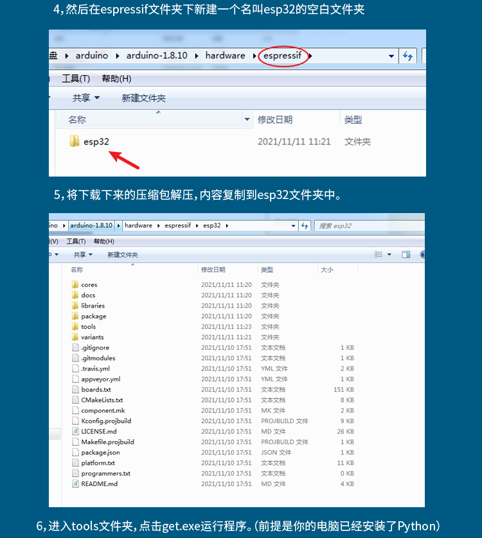
Task: Open the espressif address bar history dropdown
Action: pyautogui.click(x=391, y=56)
